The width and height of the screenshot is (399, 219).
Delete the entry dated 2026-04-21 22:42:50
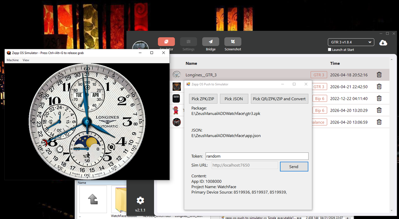pyautogui.click(x=379, y=86)
